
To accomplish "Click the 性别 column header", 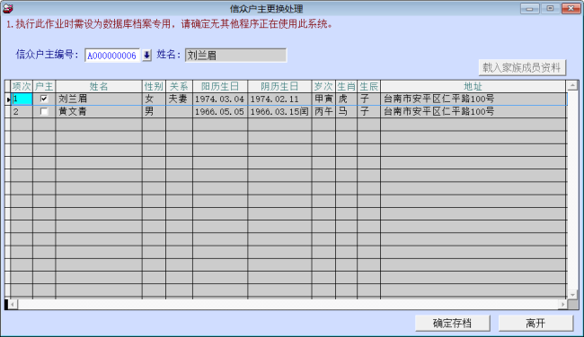I will [154, 87].
